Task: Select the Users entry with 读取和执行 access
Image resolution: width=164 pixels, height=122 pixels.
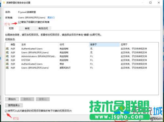Action: click(x=82, y=68)
